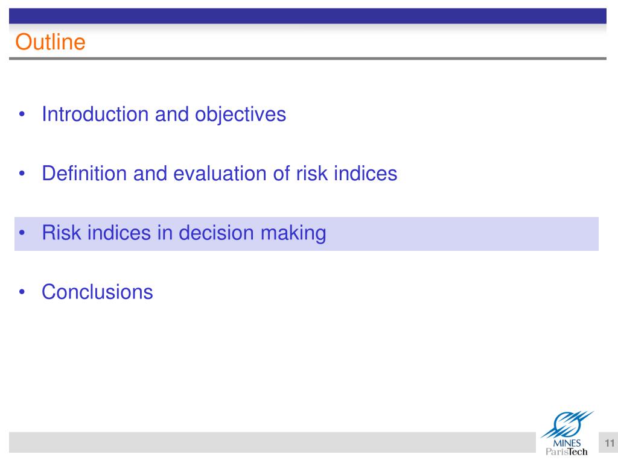This screenshot has height=463, width=618.
Task: Click the gray line under the Outline title
Action: click(307, 58)
